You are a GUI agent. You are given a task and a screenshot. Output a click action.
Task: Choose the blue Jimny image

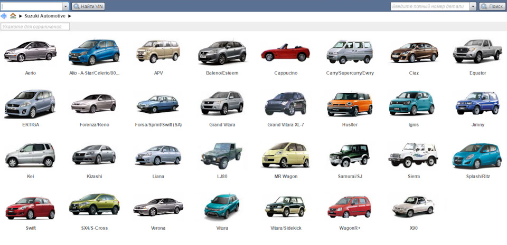point(477,103)
